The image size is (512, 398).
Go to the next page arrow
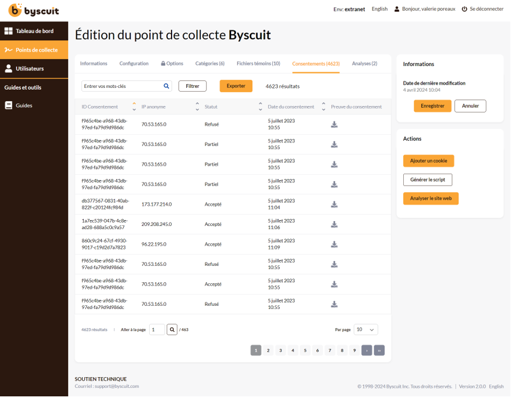click(367, 351)
